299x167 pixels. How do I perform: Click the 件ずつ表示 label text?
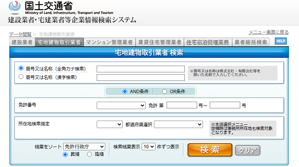coord(168,147)
